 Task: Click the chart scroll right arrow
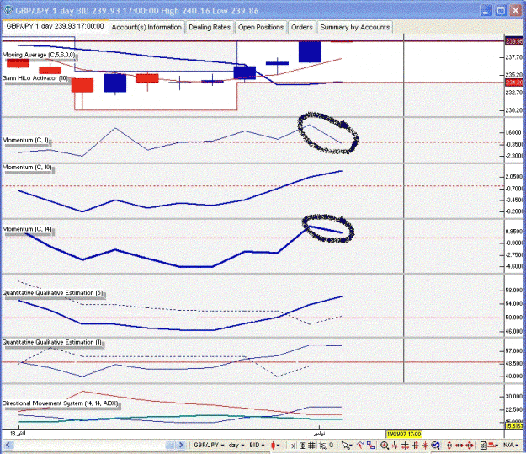click(x=181, y=446)
